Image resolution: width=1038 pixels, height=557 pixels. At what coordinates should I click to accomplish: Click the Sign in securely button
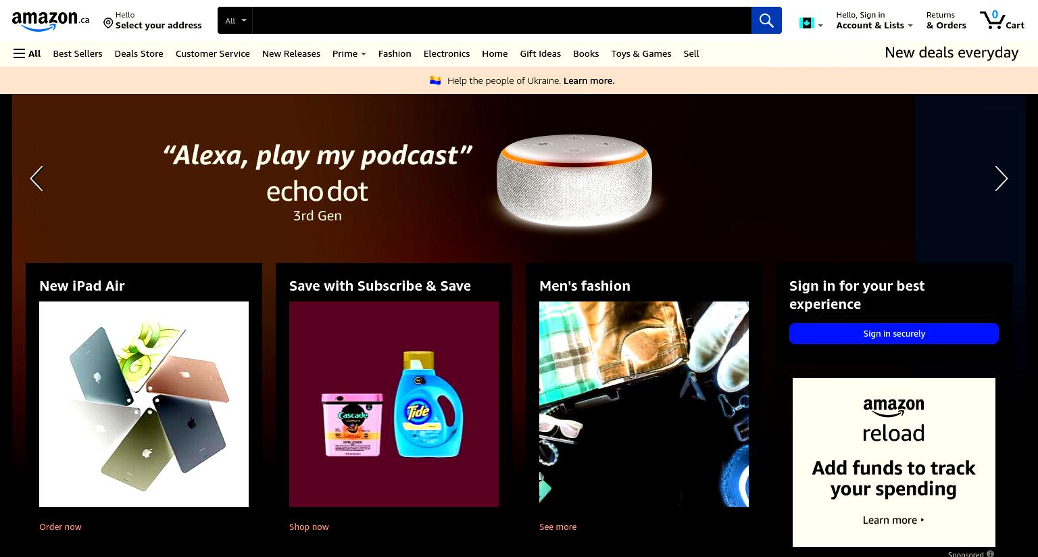click(x=893, y=333)
